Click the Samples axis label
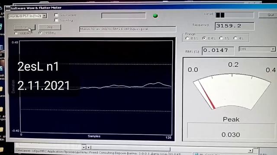Image resolution: width=277 pixels, height=155 pixels. [94, 136]
